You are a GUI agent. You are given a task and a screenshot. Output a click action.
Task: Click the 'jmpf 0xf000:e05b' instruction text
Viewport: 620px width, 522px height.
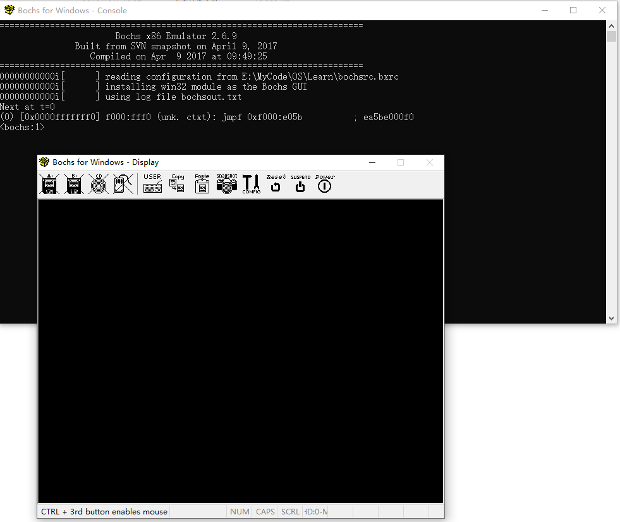pos(262,117)
